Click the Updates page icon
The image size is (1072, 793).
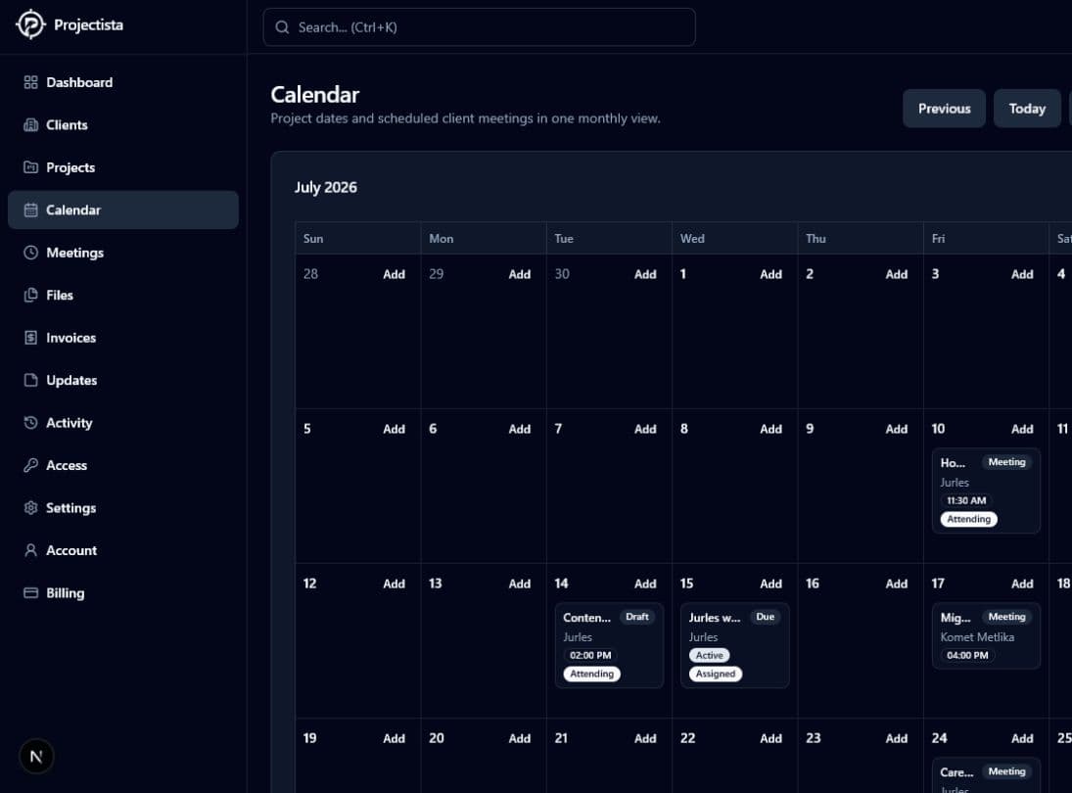(30, 380)
